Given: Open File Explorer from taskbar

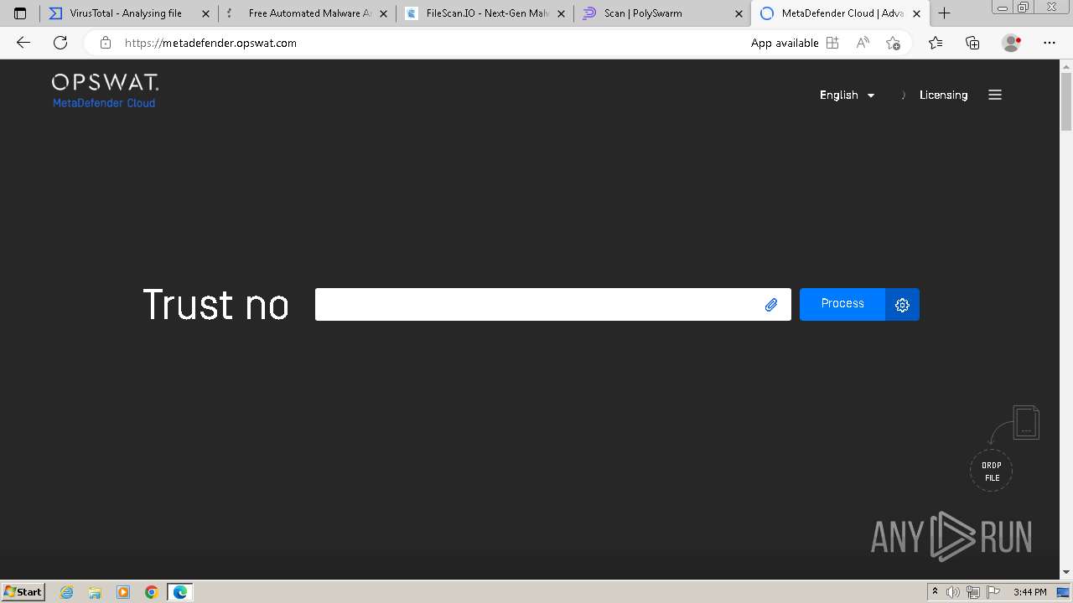Looking at the screenshot, I should (95, 592).
